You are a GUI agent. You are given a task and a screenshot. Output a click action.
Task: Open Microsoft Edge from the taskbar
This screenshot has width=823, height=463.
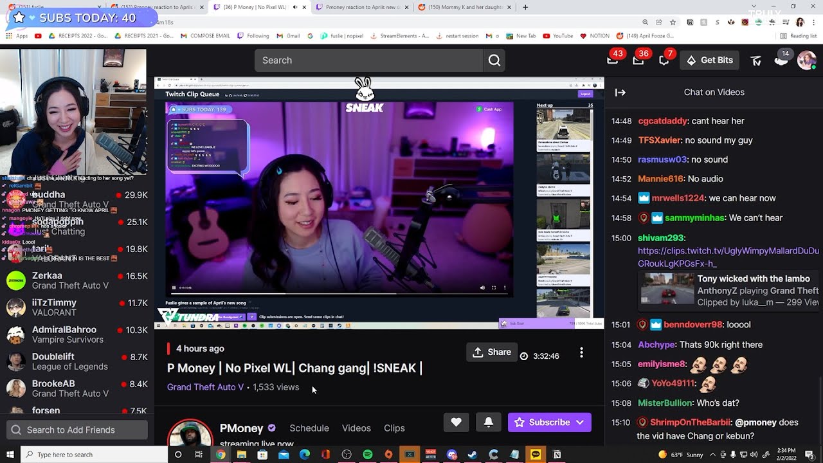(304, 455)
